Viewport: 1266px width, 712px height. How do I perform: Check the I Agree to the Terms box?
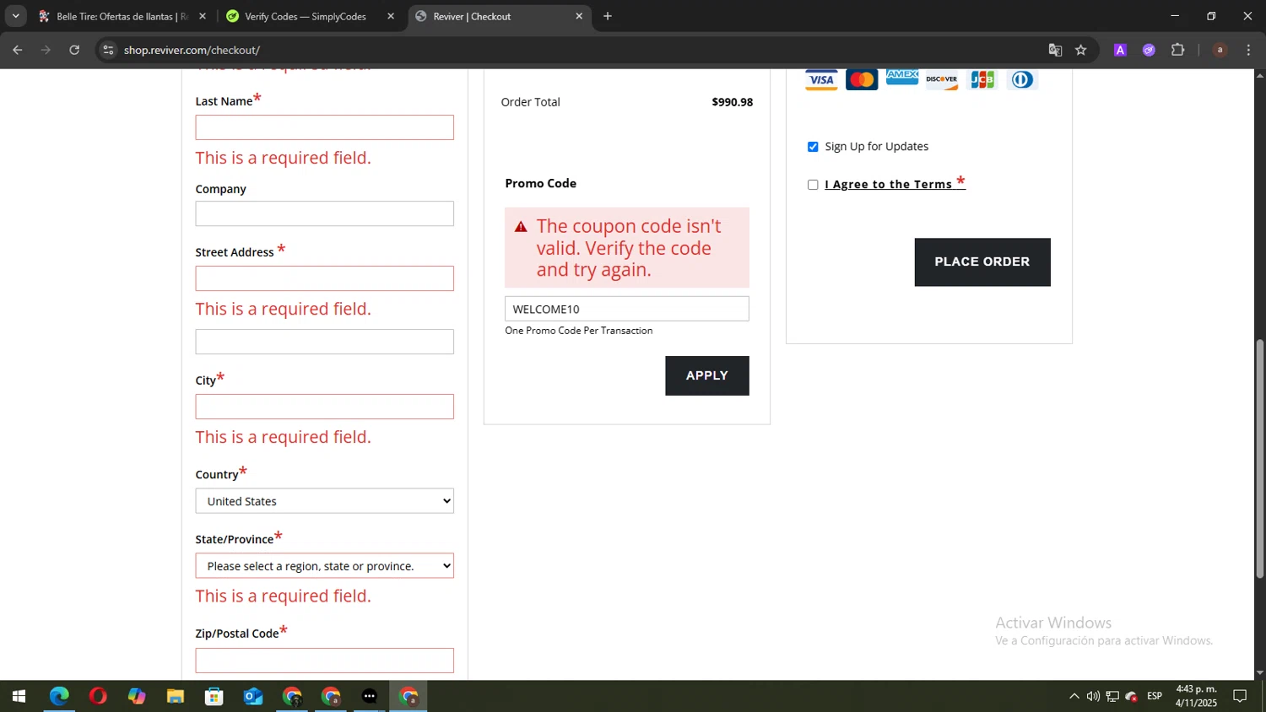813,185
